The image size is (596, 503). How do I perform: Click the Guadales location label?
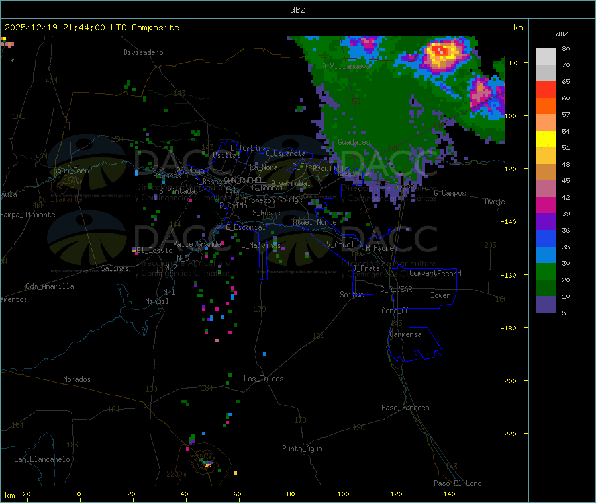click(354, 142)
